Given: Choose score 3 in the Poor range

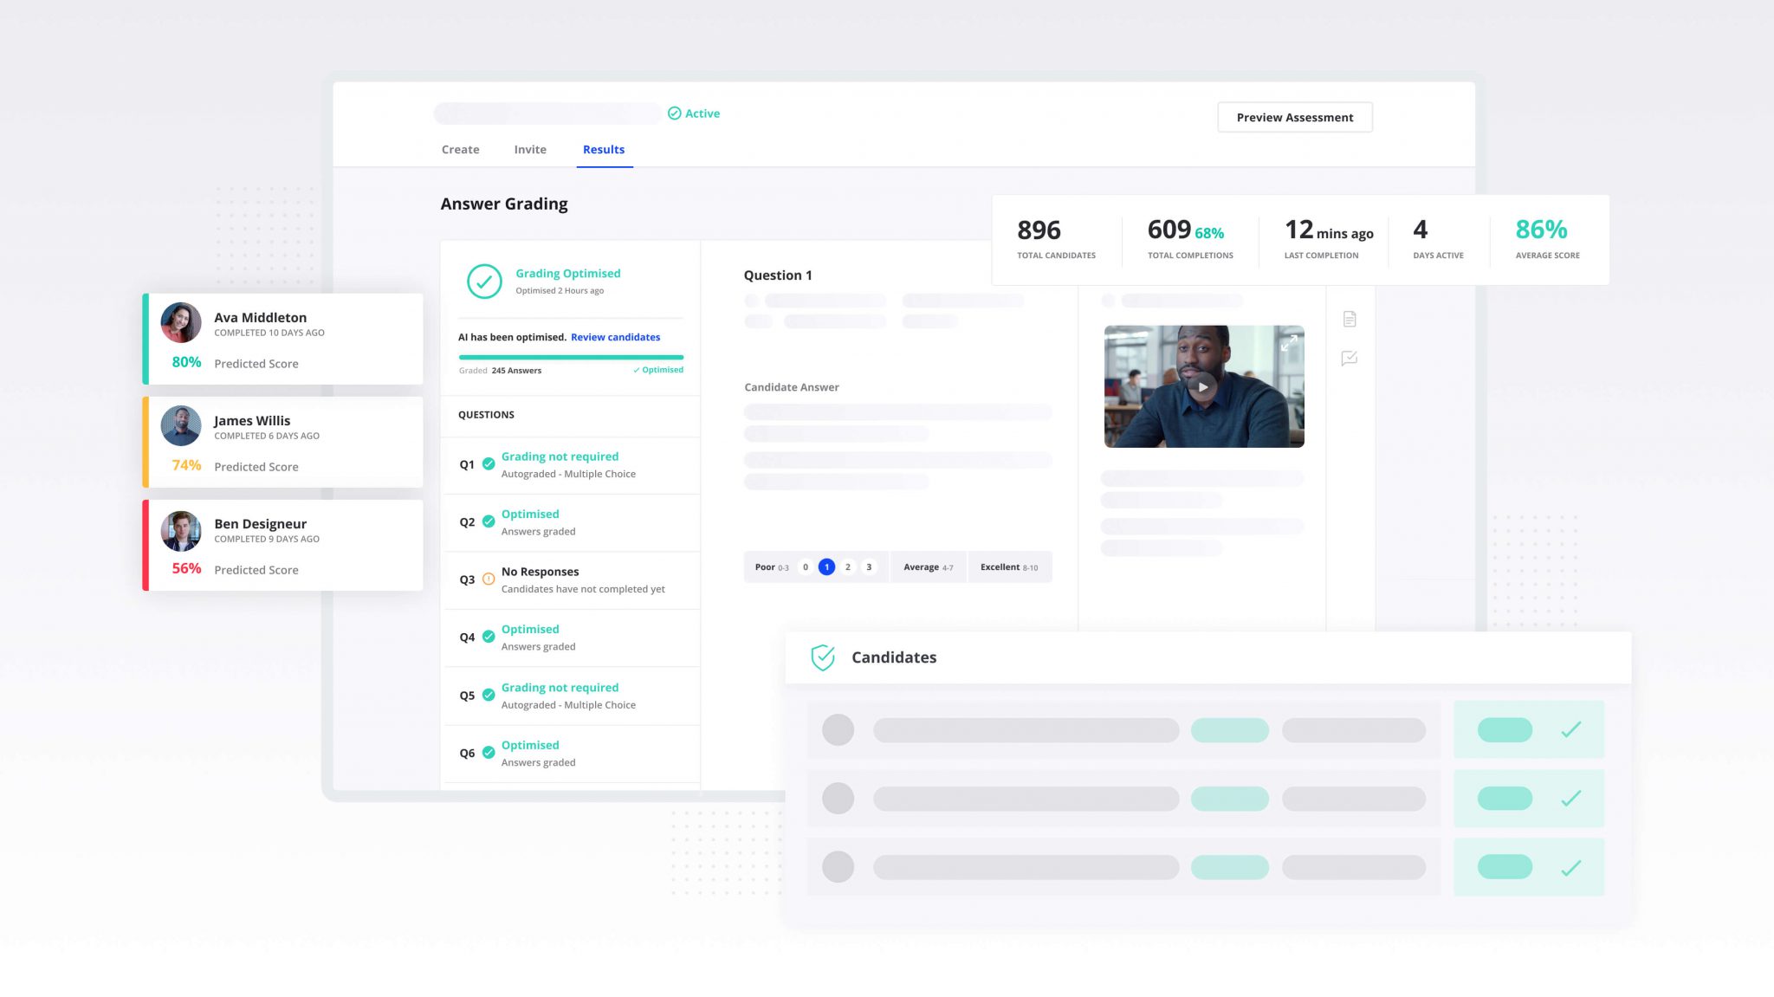Looking at the screenshot, I should pyautogui.click(x=869, y=567).
